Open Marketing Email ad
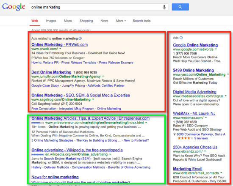 click(x=188, y=169)
